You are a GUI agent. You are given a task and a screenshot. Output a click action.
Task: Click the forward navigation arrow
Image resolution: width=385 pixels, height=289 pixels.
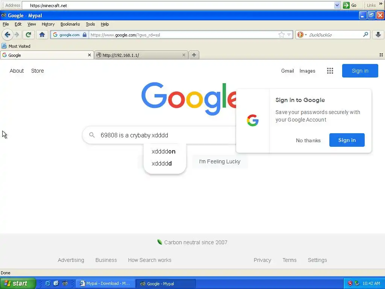[17, 35]
